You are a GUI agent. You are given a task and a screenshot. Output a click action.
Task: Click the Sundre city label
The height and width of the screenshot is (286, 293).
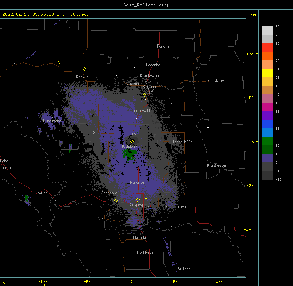click(x=99, y=133)
